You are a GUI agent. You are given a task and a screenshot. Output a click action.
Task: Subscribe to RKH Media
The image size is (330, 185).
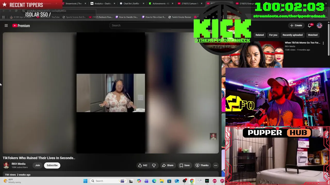(x=52, y=165)
